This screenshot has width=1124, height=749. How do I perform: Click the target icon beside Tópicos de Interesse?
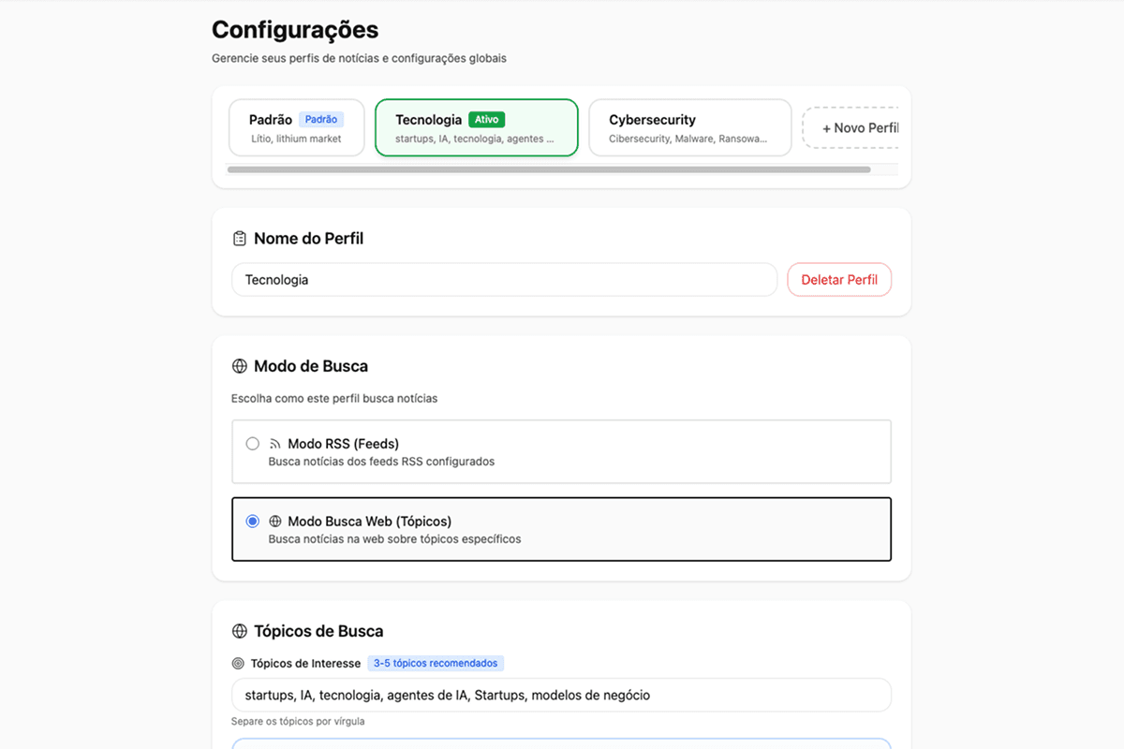pyautogui.click(x=238, y=663)
